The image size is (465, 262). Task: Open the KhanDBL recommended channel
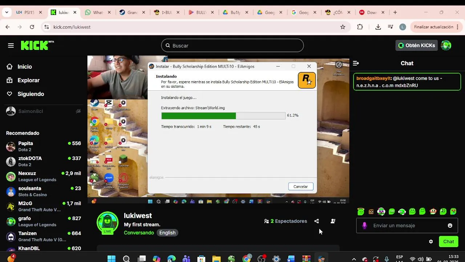coord(44,249)
